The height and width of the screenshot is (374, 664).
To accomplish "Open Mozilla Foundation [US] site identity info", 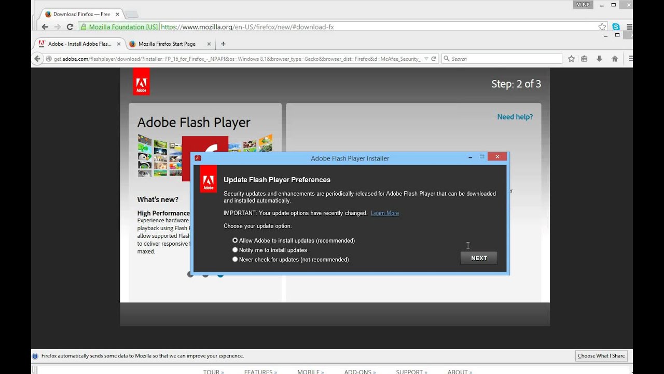I will 119,27.
